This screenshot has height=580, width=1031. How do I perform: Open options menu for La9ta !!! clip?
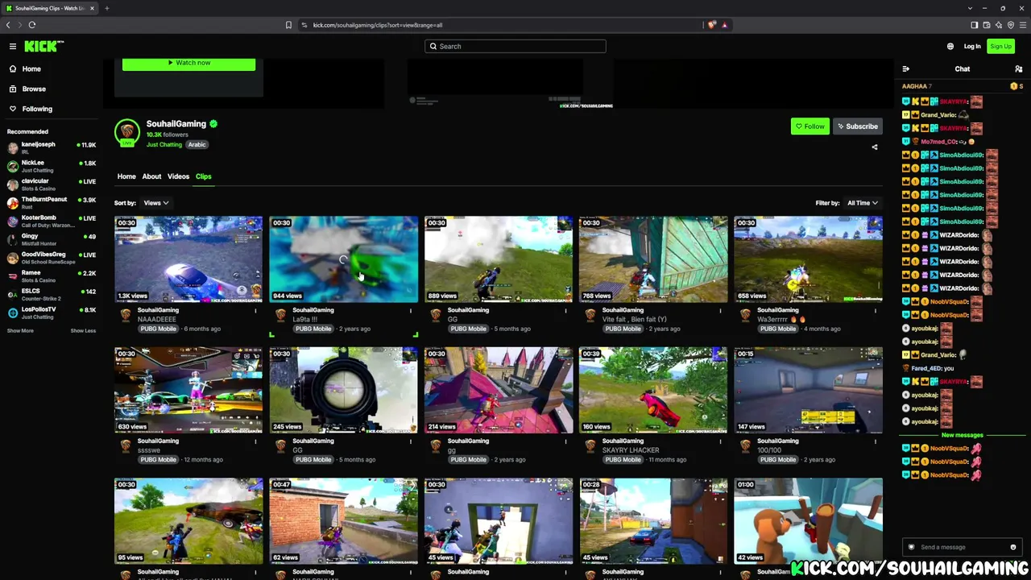pos(410,310)
